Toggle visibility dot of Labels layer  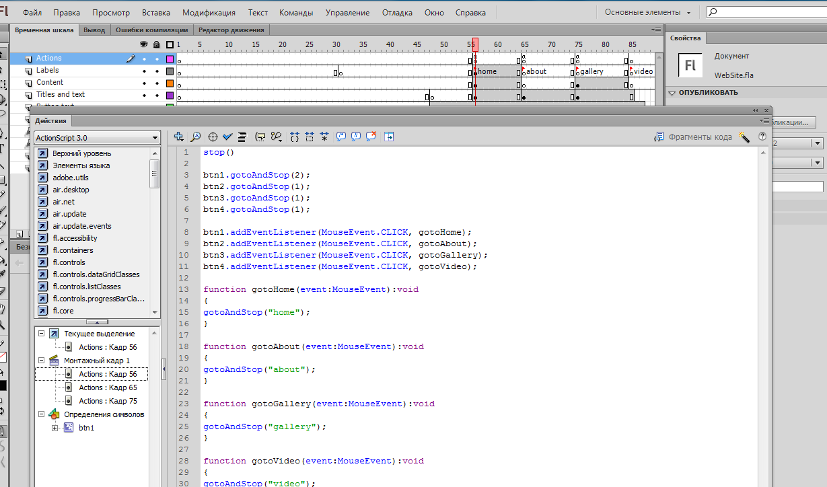144,71
